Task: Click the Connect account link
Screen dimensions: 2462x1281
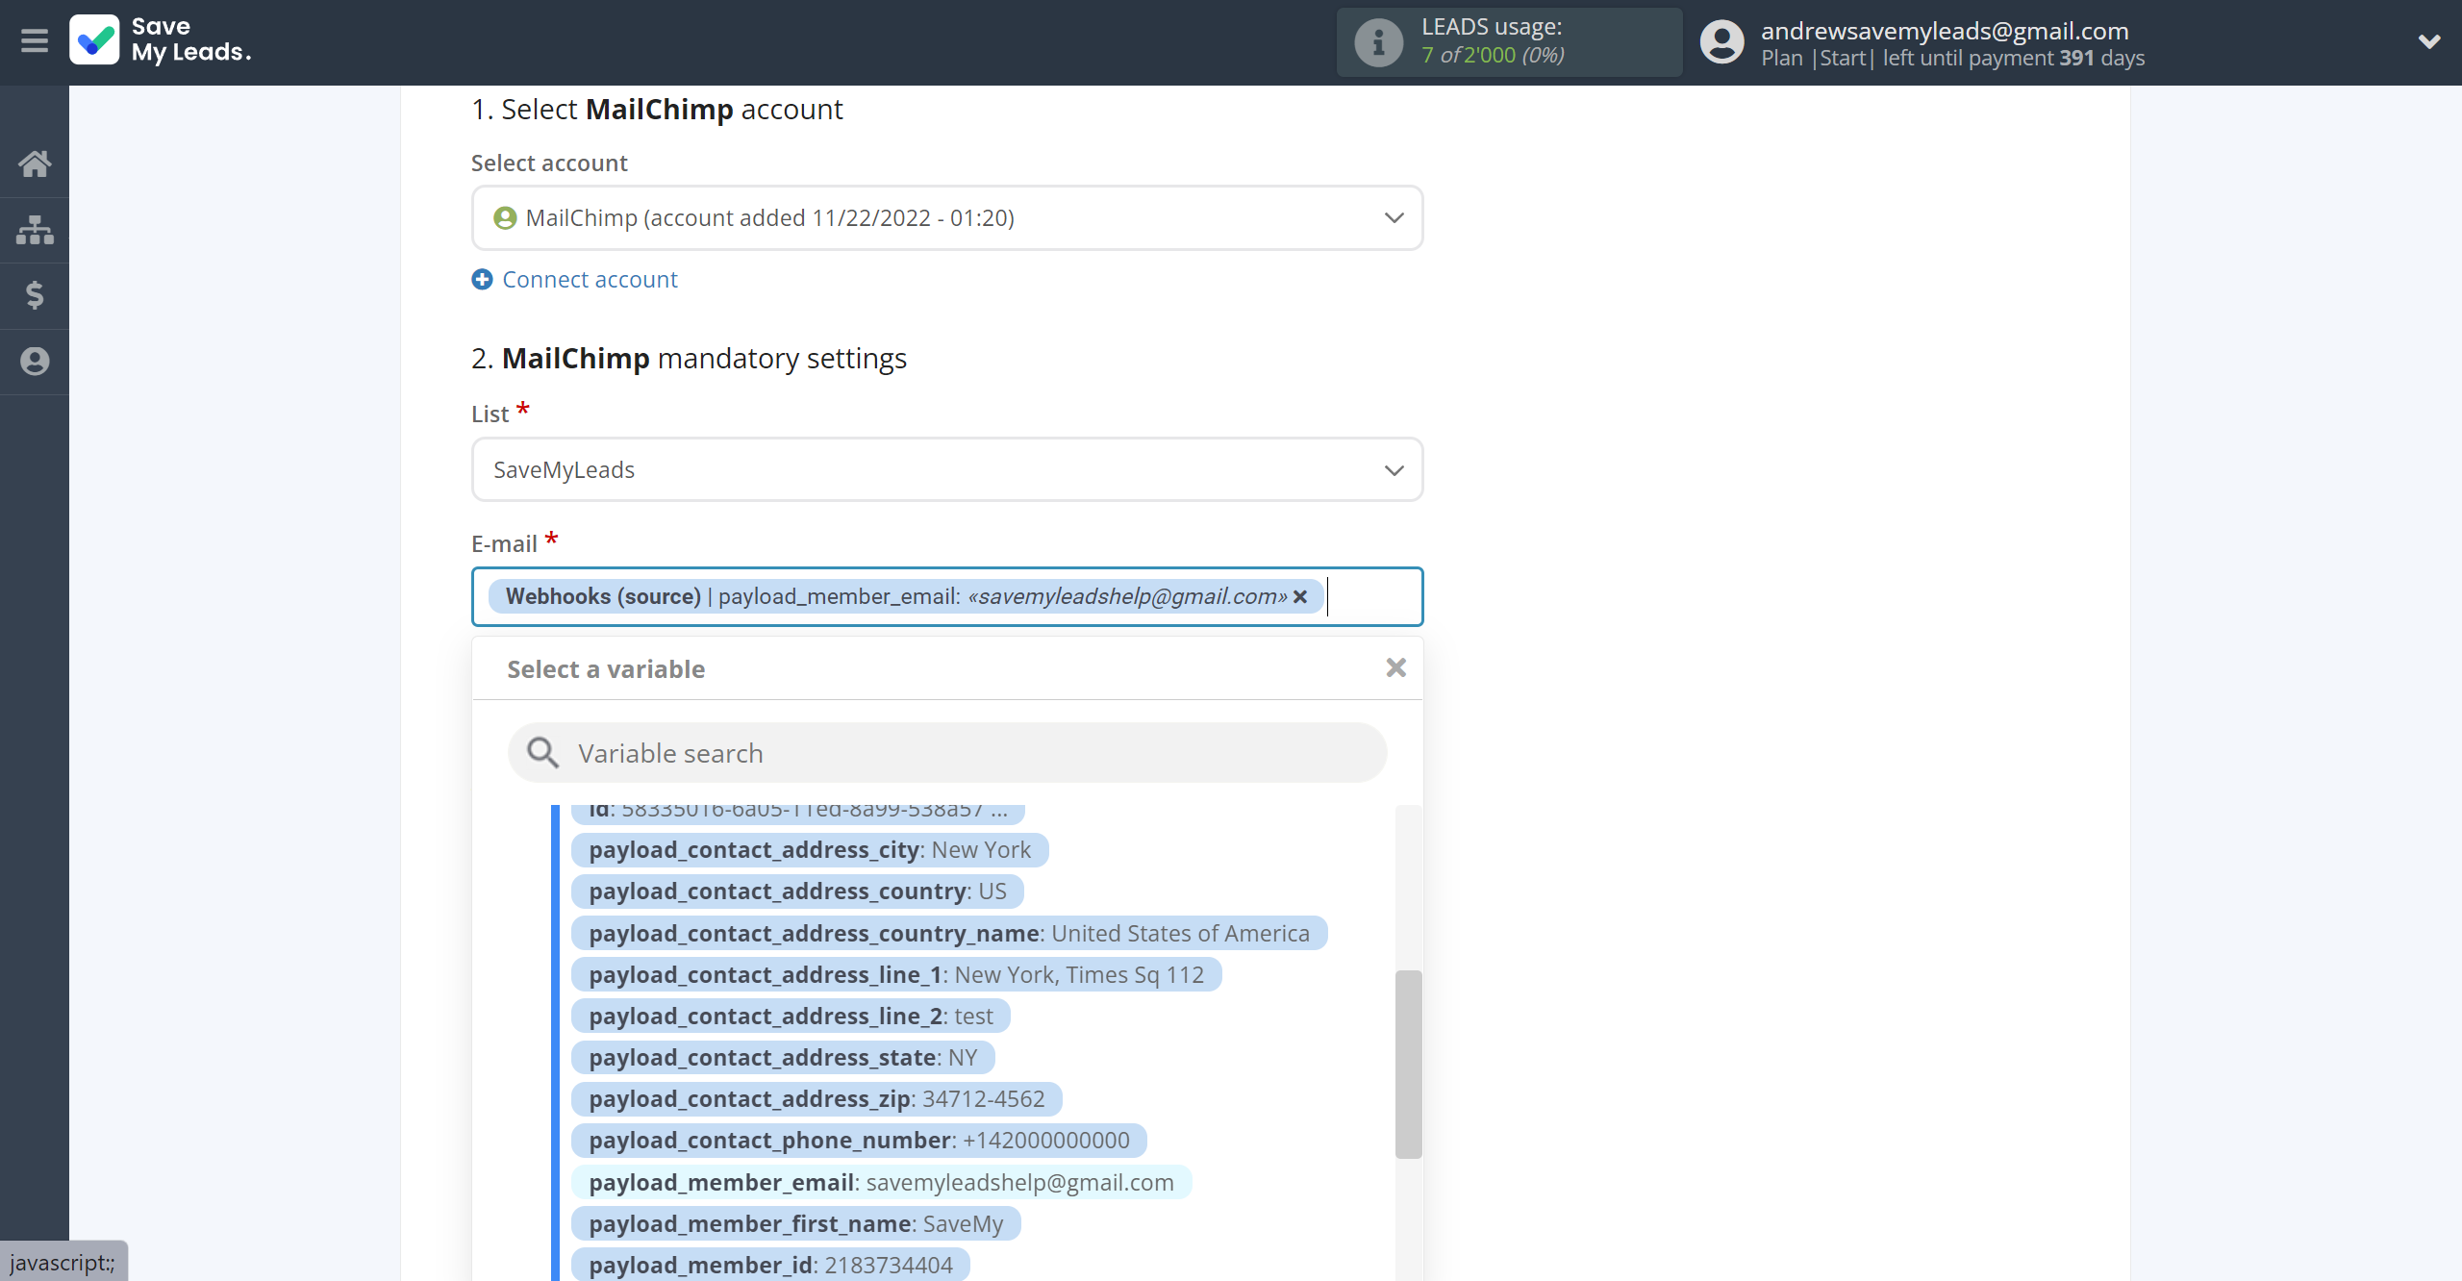Action: 590,280
